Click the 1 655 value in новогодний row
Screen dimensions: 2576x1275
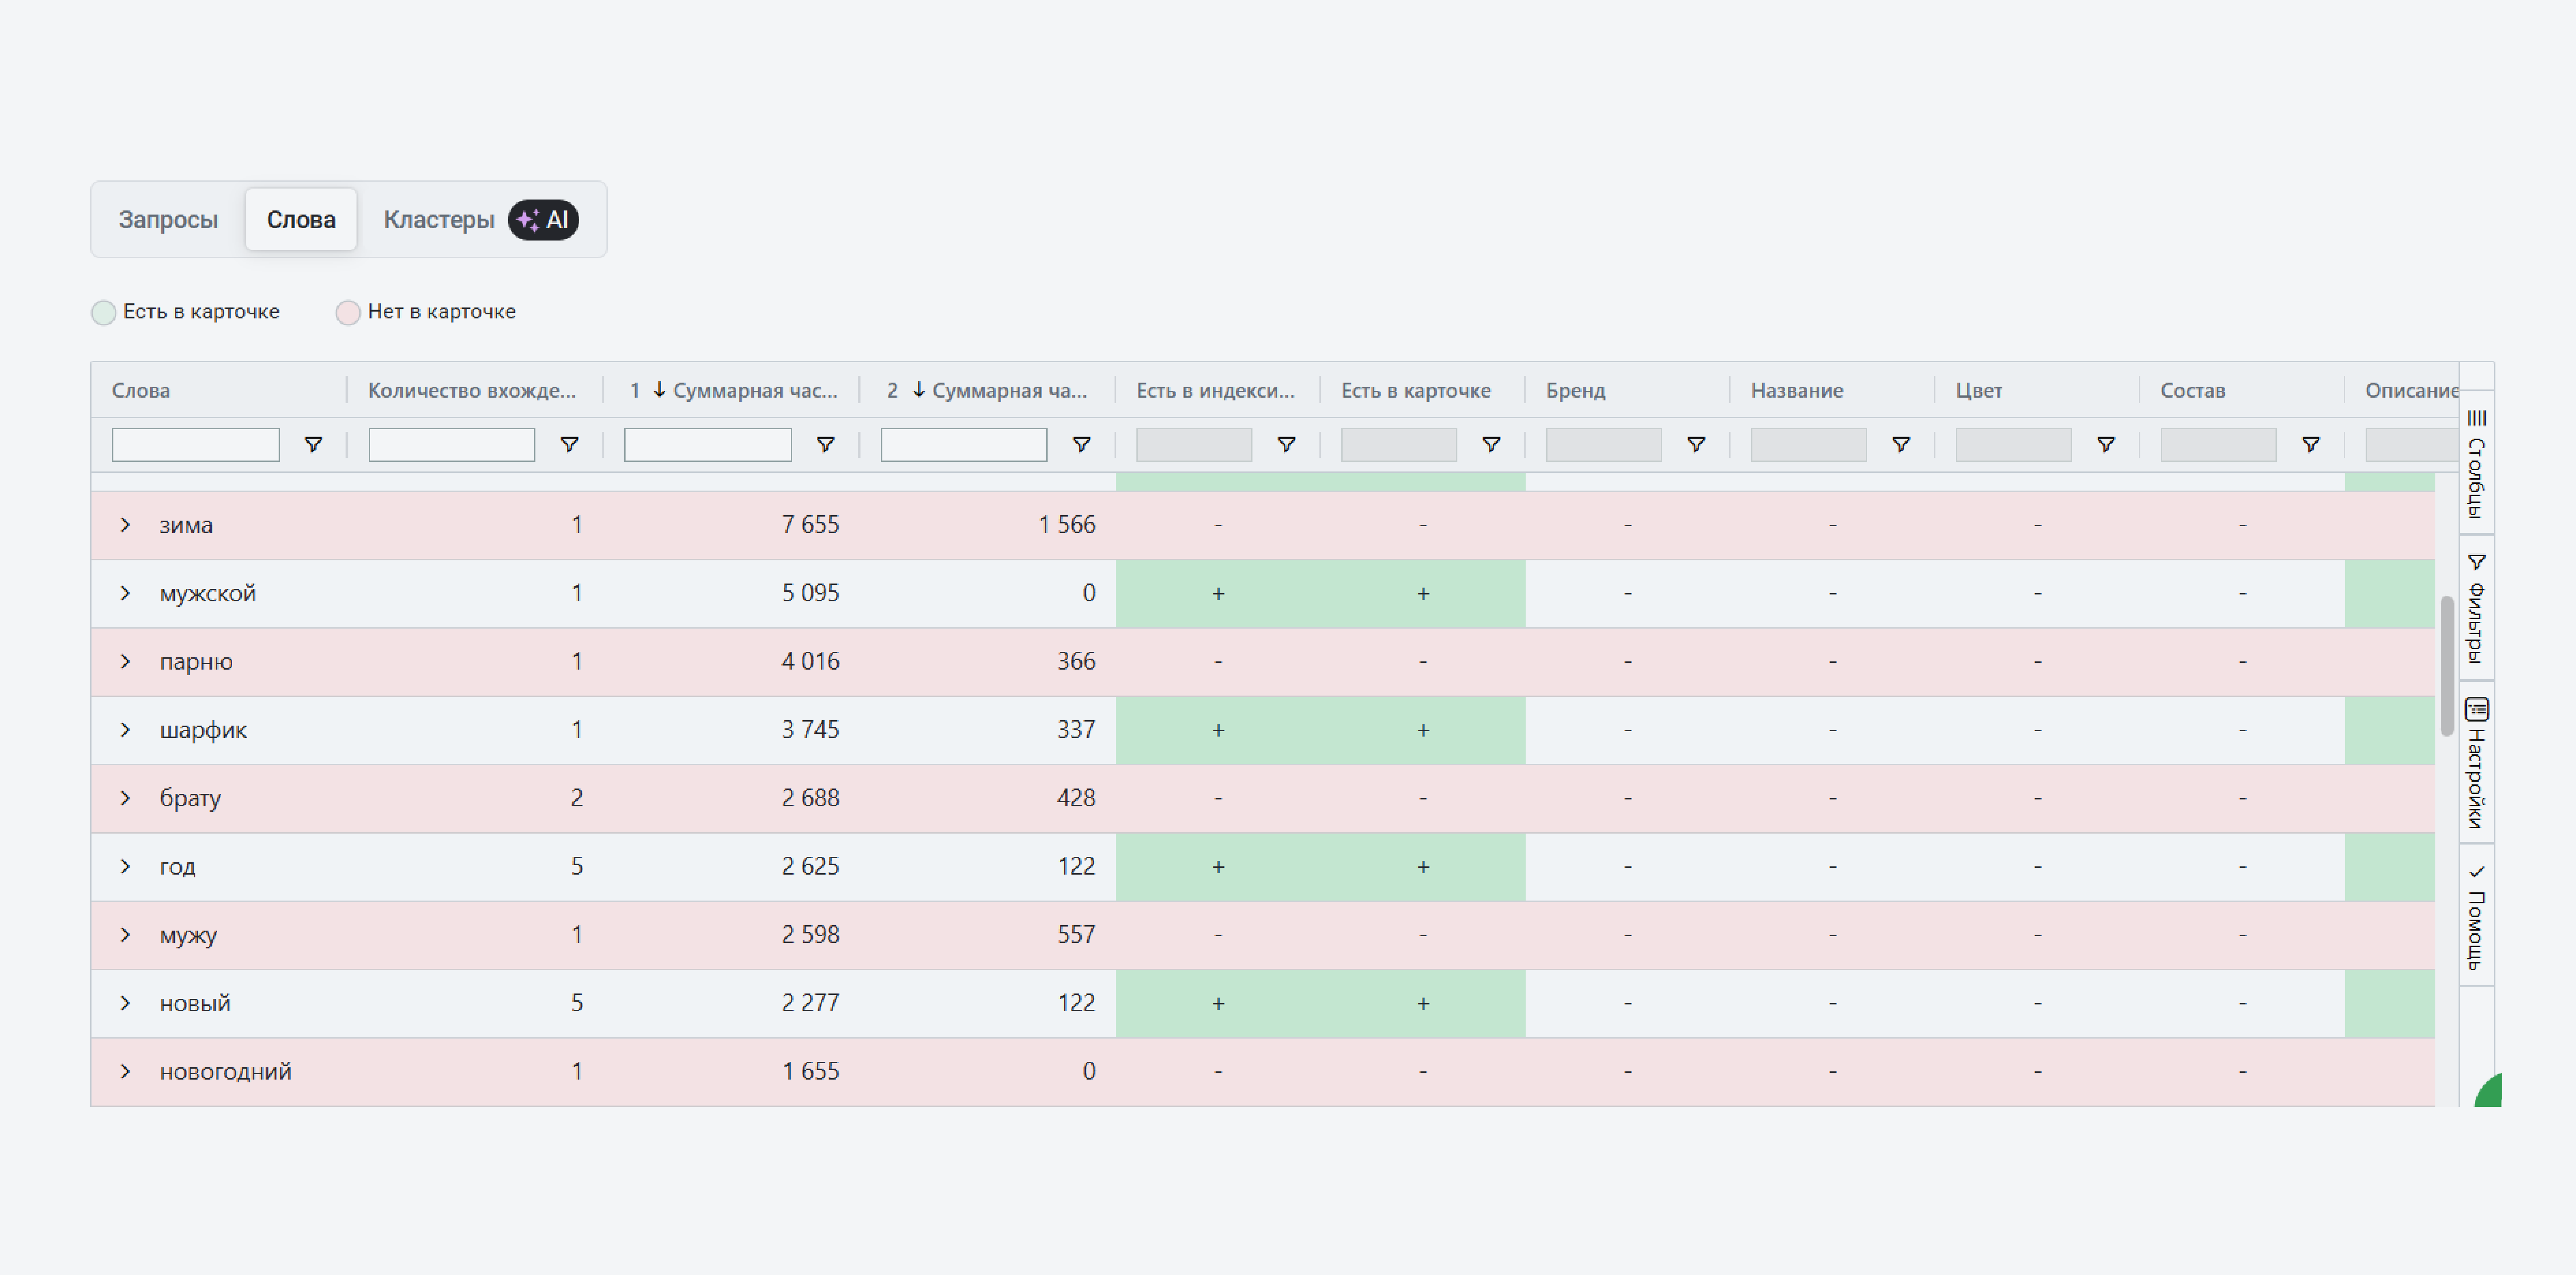coord(810,1071)
